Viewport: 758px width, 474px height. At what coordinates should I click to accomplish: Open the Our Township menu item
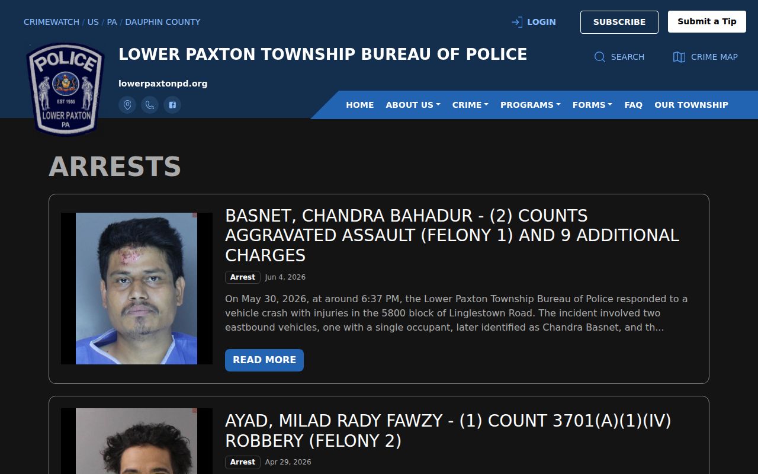pyautogui.click(x=691, y=105)
